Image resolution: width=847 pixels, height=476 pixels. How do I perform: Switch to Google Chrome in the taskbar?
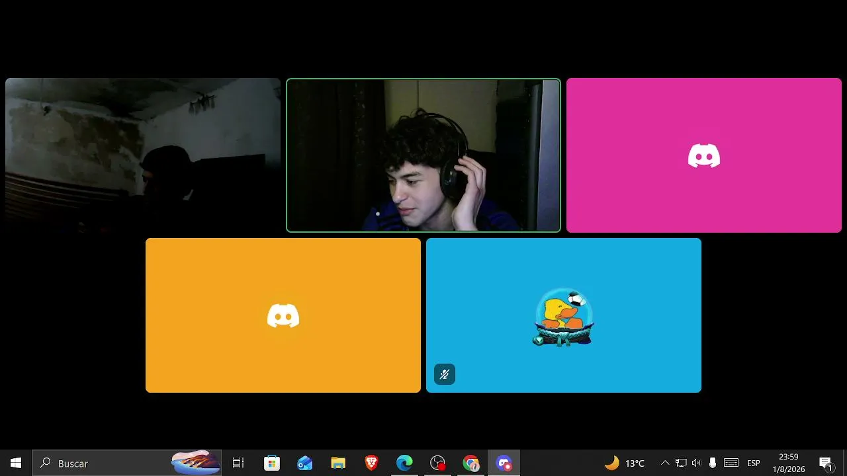click(470, 463)
